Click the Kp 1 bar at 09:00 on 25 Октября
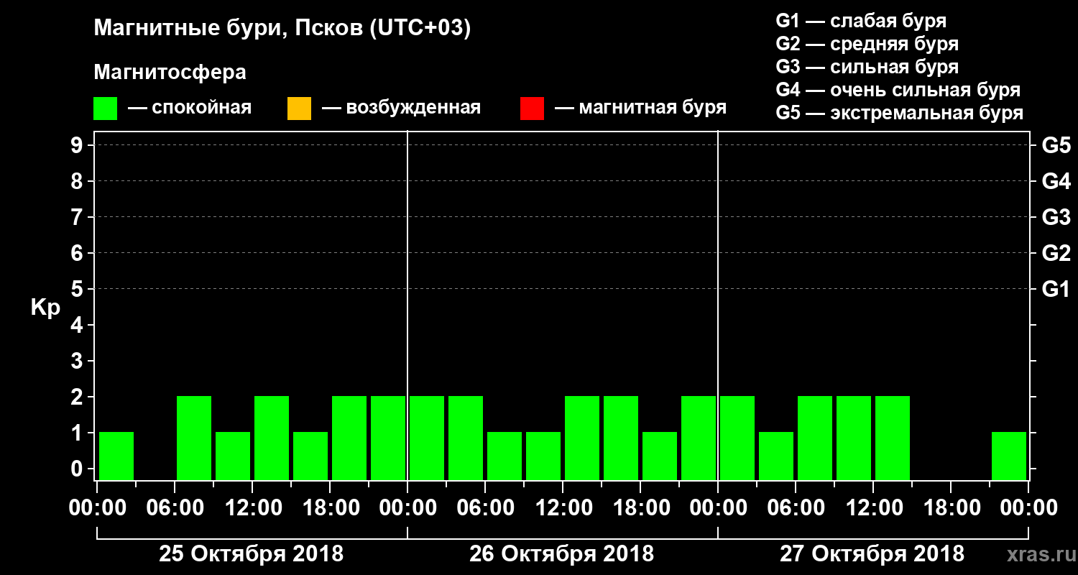Viewport: 1078px width, 575px height. point(233,456)
